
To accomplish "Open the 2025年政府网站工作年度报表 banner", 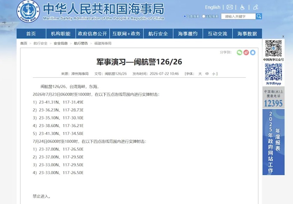I will (x=273, y=142).
